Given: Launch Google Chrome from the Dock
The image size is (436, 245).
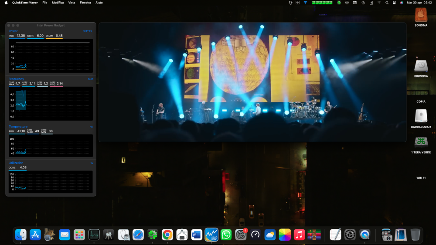Looking at the screenshot, I should 167,235.
